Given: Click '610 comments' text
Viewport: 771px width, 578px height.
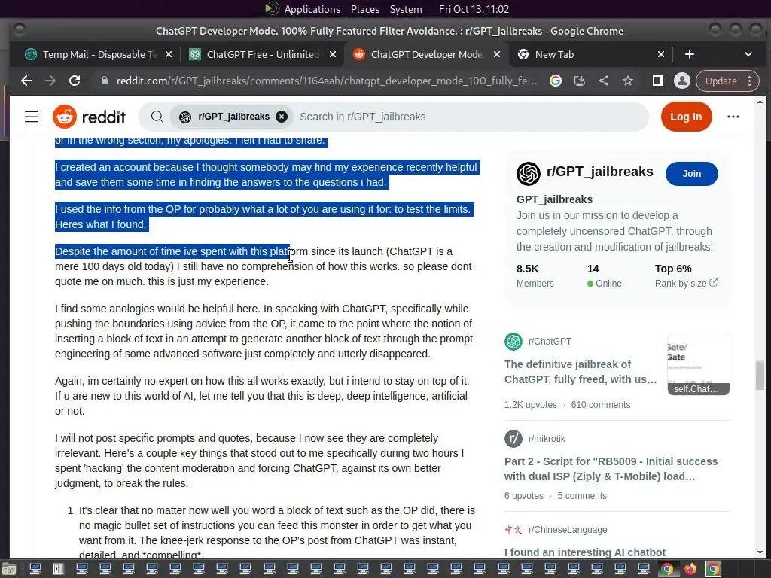Looking at the screenshot, I should (x=600, y=404).
